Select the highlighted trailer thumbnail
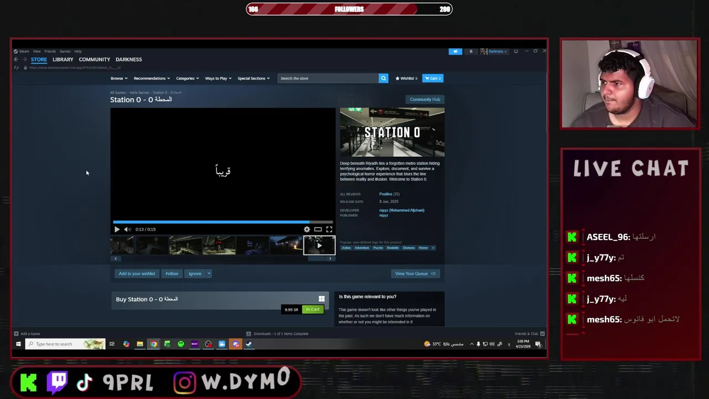Image resolution: width=709 pixels, height=399 pixels. tap(319, 245)
